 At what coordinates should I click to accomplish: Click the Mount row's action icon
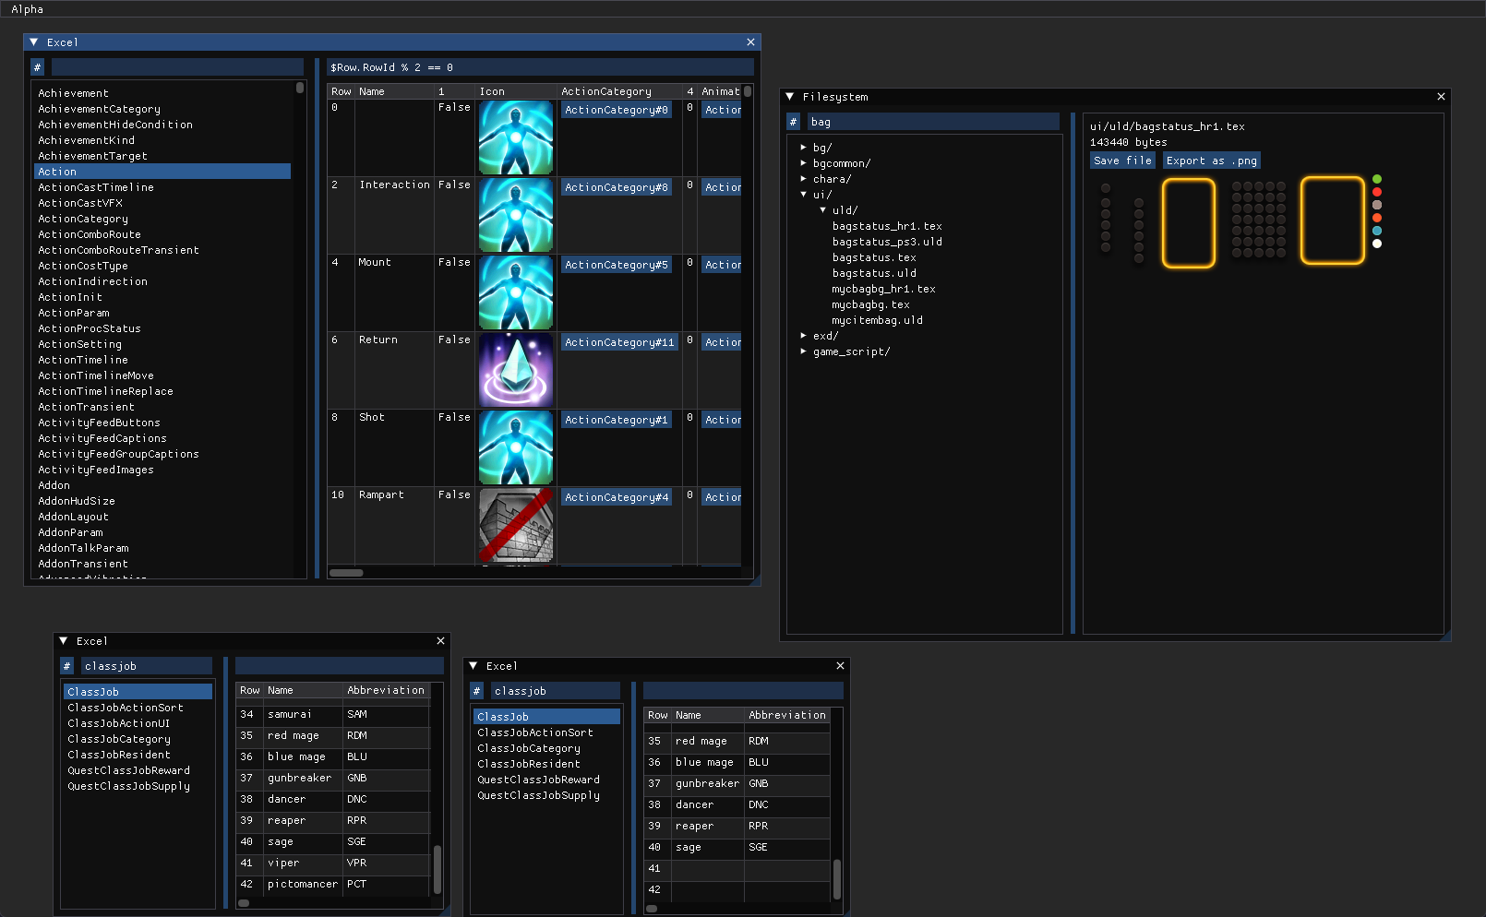pyautogui.click(x=515, y=292)
